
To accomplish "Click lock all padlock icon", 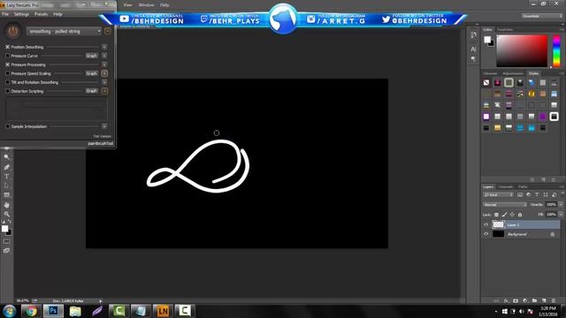I will tap(520, 215).
